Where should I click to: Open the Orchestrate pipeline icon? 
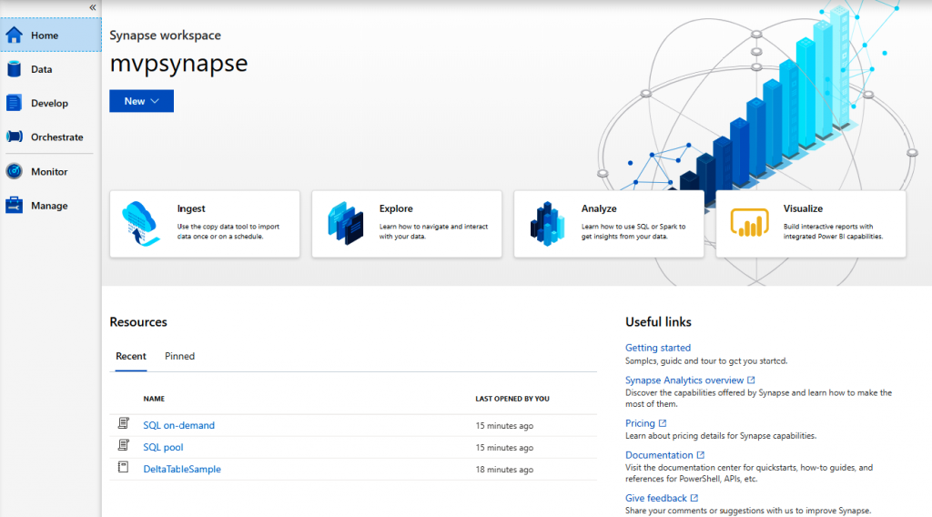pos(15,137)
